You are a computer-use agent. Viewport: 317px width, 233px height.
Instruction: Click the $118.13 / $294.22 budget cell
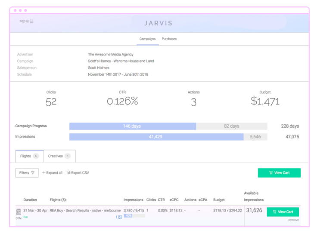pos(227,210)
